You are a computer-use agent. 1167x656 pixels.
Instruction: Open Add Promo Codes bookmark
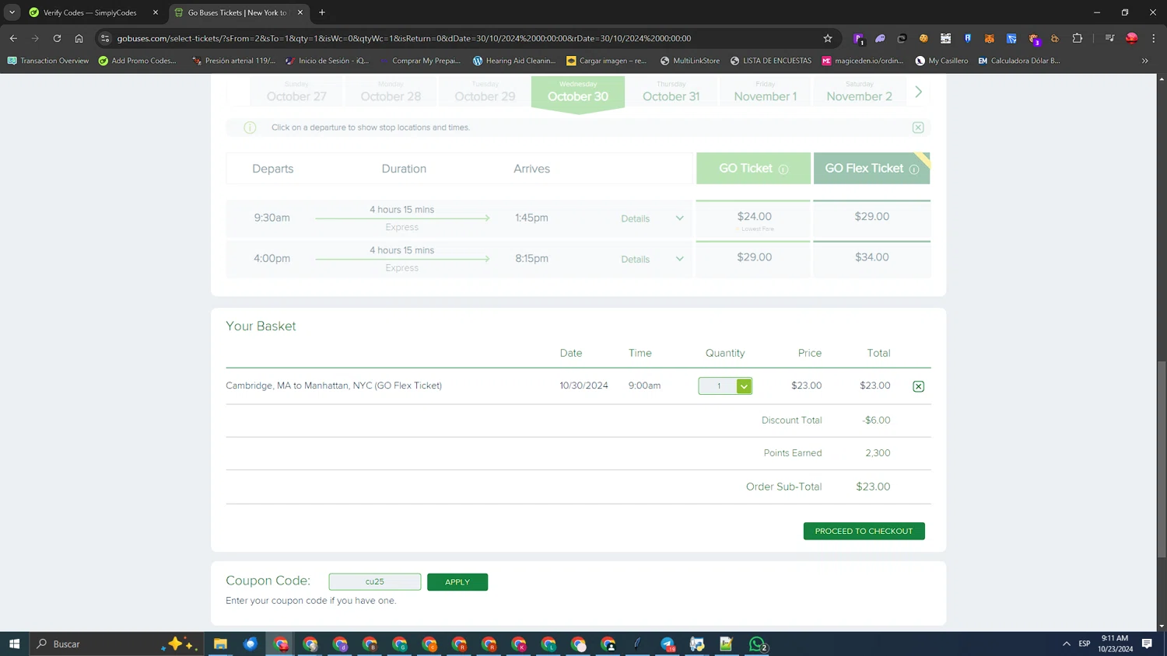(x=138, y=61)
